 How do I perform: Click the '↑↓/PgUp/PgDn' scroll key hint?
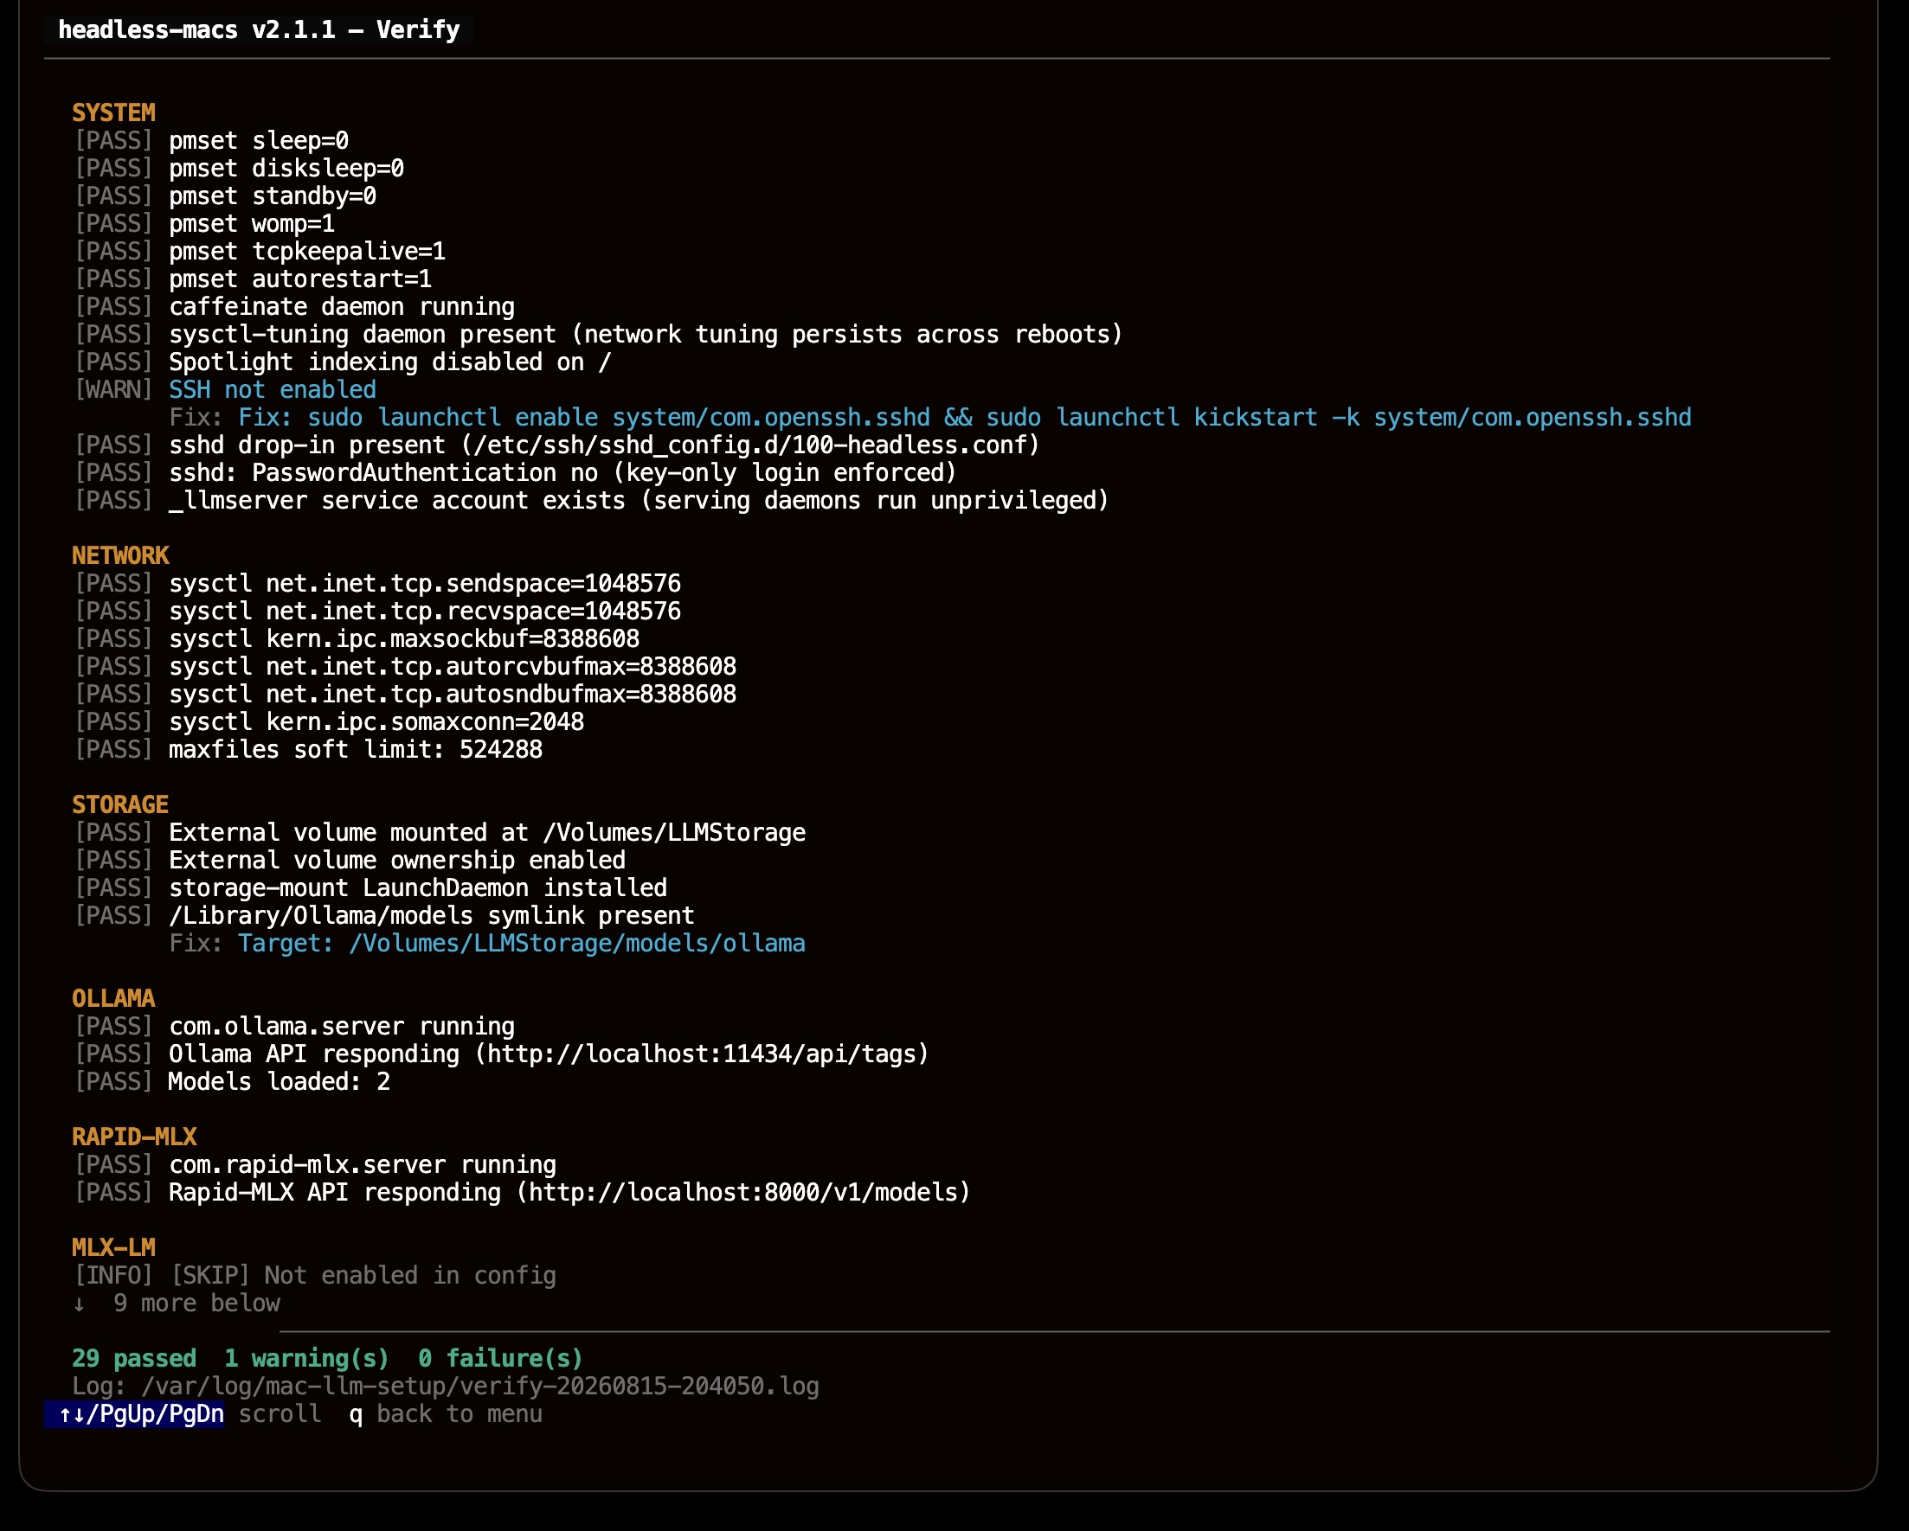pyautogui.click(x=141, y=1414)
